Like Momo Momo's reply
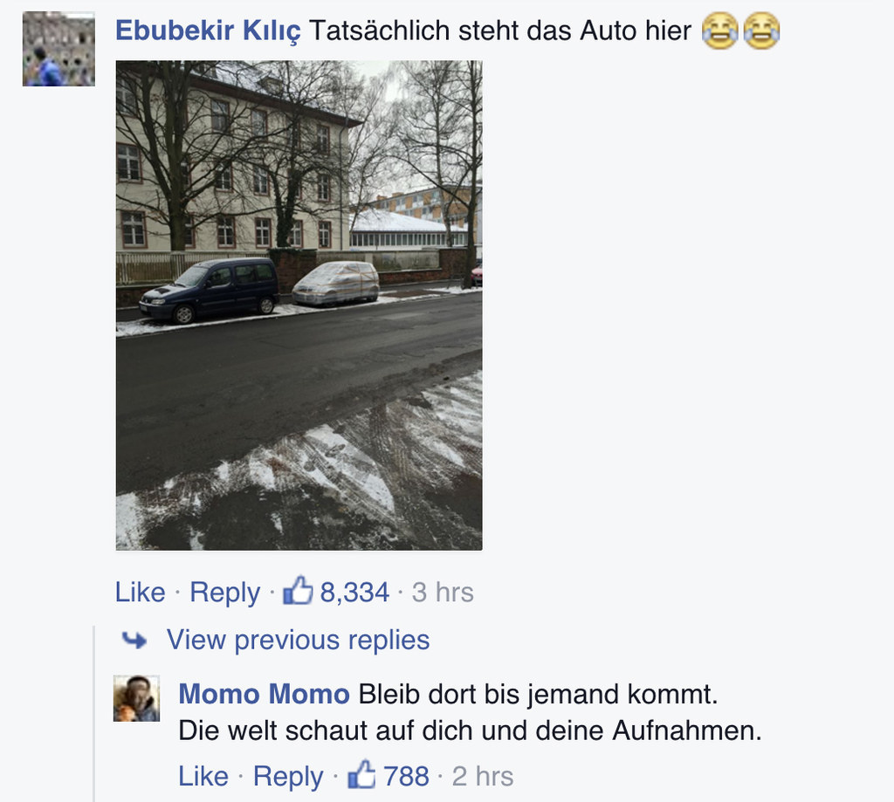The height and width of the screenshot is (802, 894). tap(203, 776)
